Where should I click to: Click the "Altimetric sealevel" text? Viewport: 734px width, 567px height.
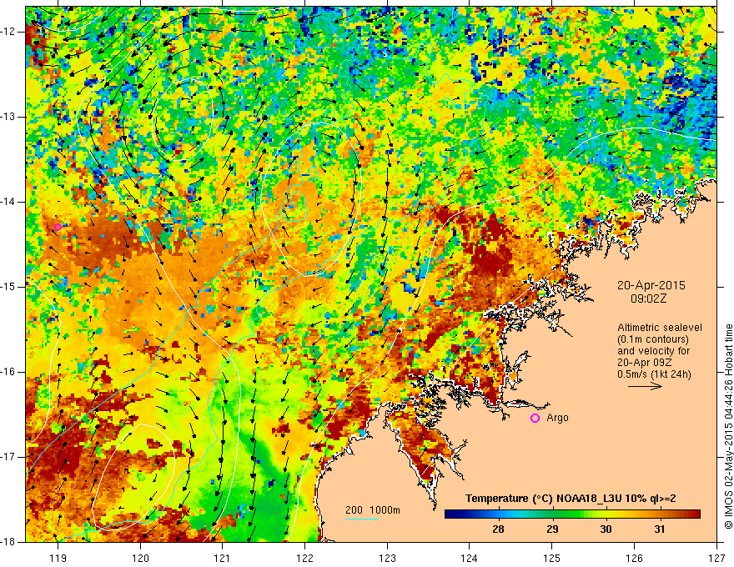660,328
